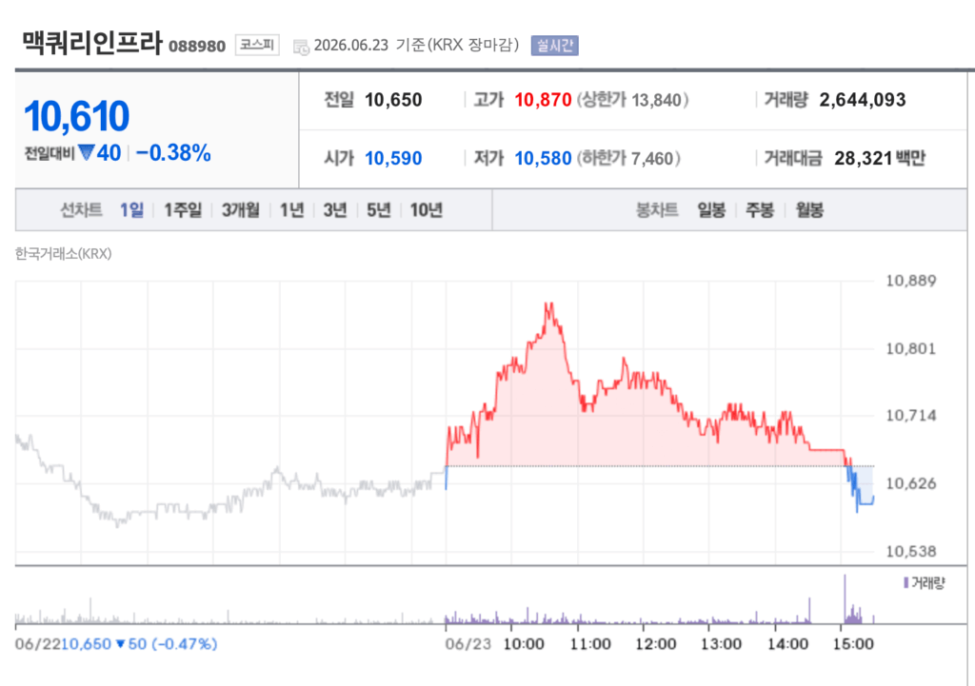The image size is (975, 686).
Task: Click the 코스피 market badge
Action: point(257,45)
